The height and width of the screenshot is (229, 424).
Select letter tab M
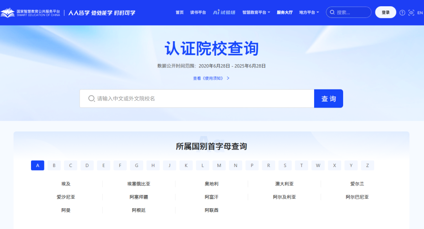pyautogui.click(x=219, y=165)
